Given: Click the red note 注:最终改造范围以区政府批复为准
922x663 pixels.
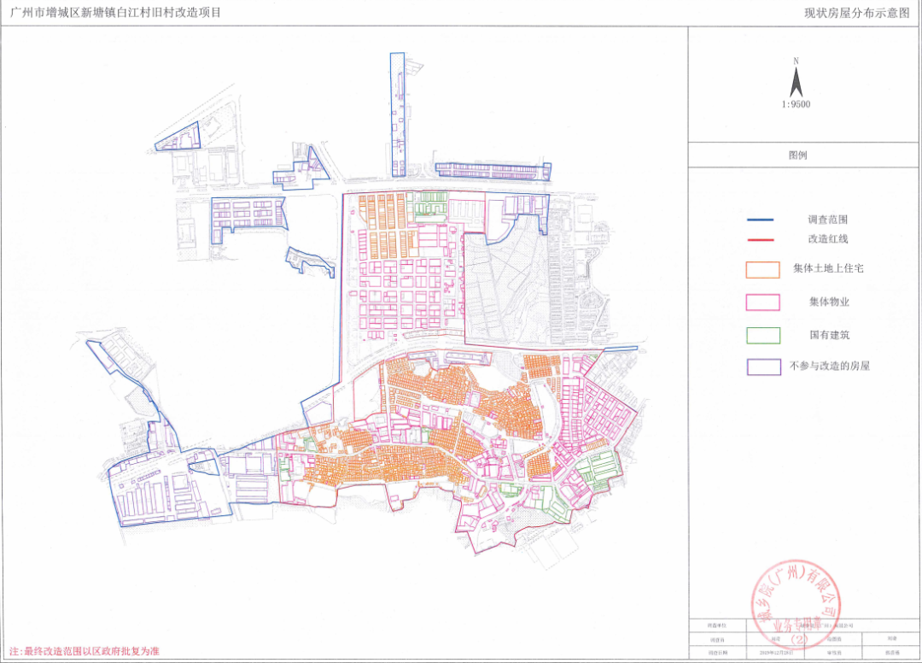Looking at the screenshot, I should pos(84,651).
